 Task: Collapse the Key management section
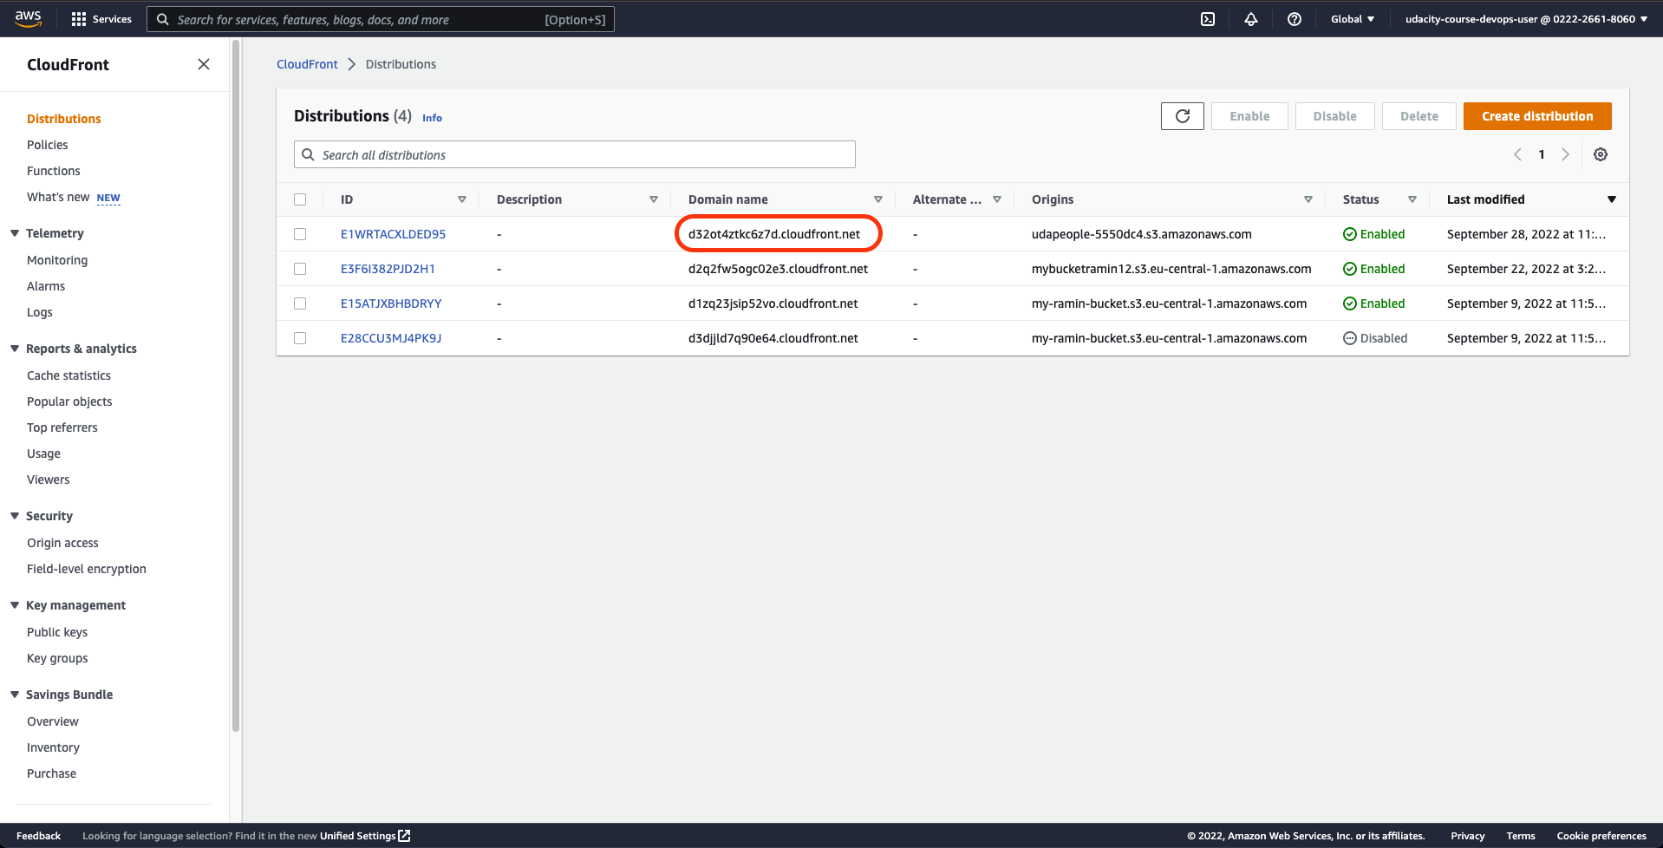pos(15,605)
